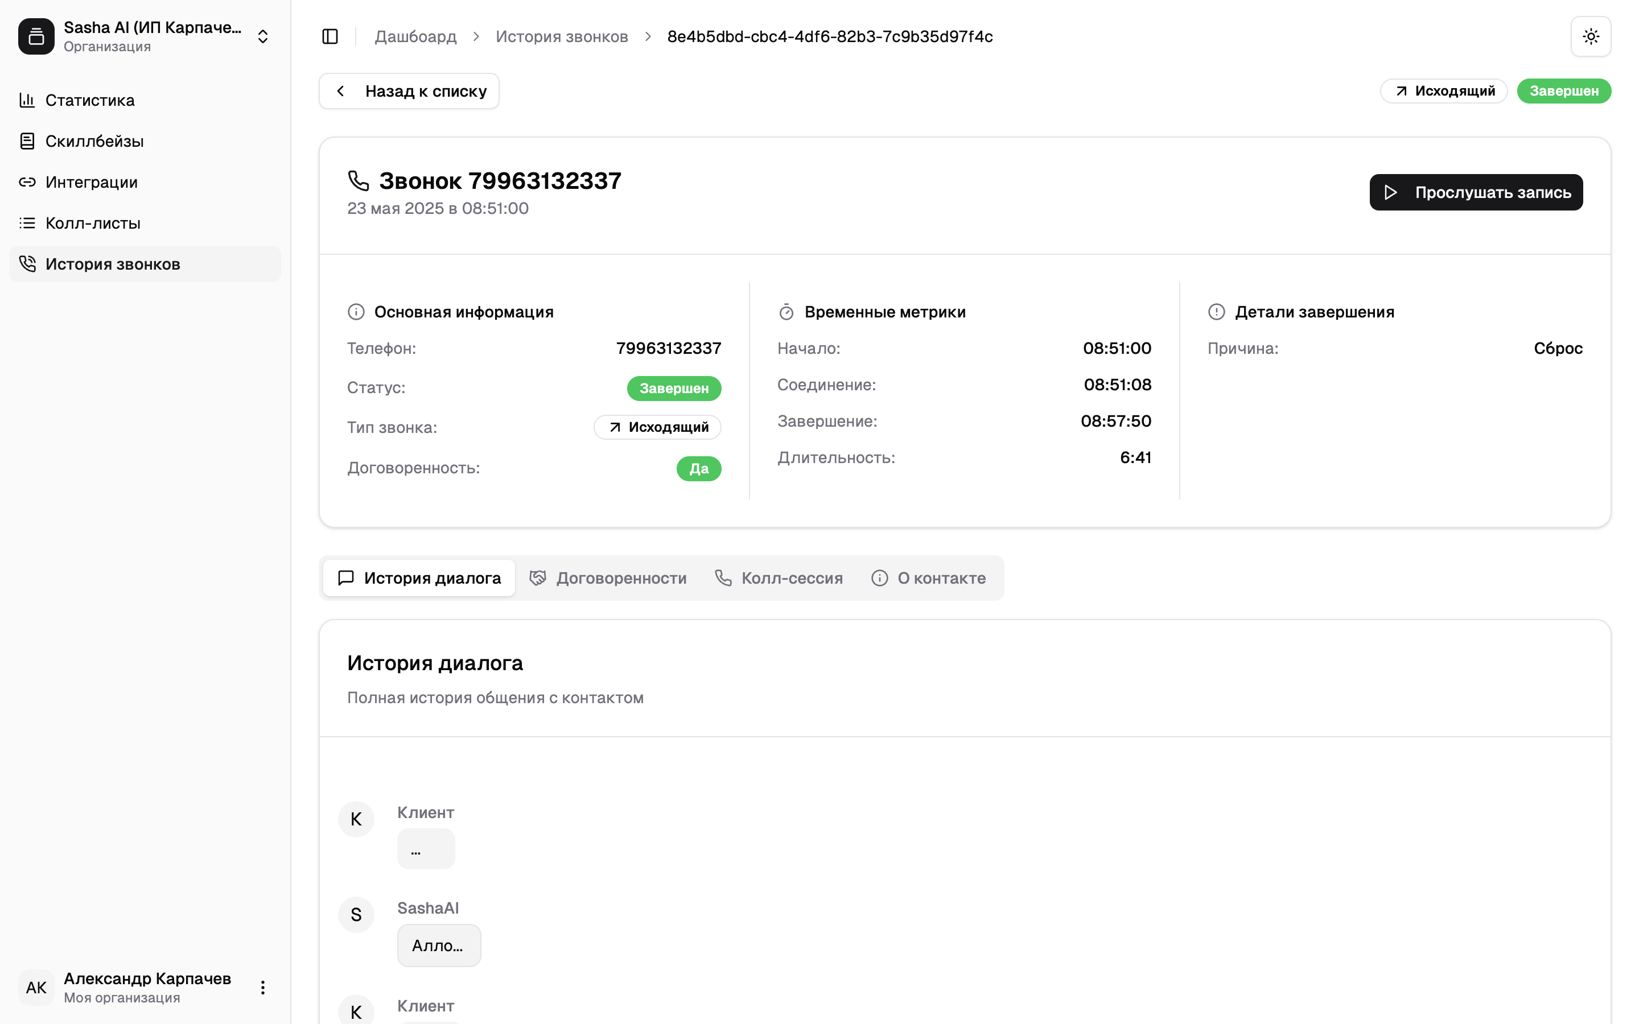1639x1024 pixels.
Task: Toggle the sidebar panel icon
Action: click(330, 36)
